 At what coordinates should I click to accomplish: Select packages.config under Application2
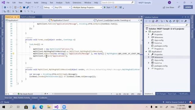(161, 66)
